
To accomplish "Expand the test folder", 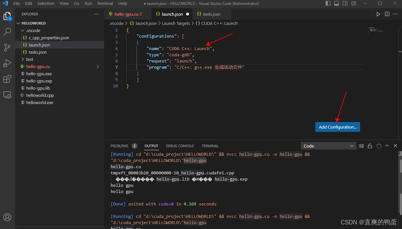I will pos(29,59).
